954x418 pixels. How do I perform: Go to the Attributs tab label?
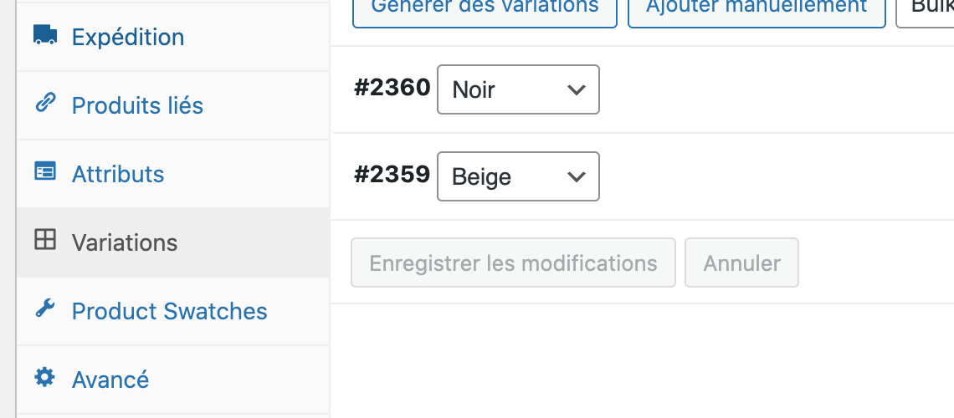118,174
